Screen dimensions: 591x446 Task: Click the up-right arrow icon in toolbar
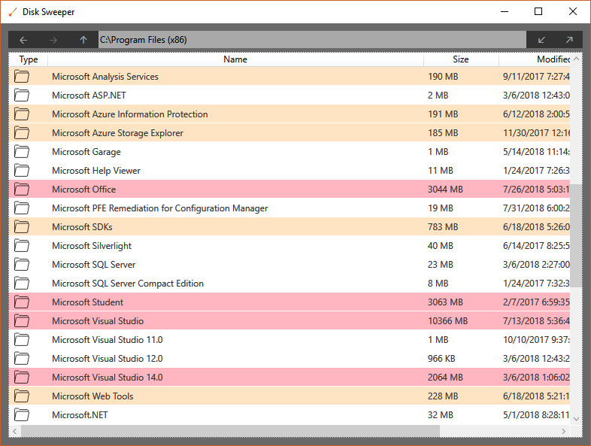coord(569,40)
